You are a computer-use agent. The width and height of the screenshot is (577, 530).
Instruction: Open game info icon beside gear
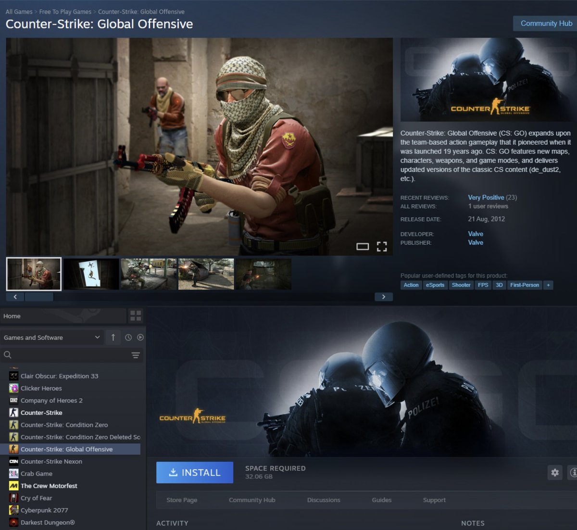(573, 472)
